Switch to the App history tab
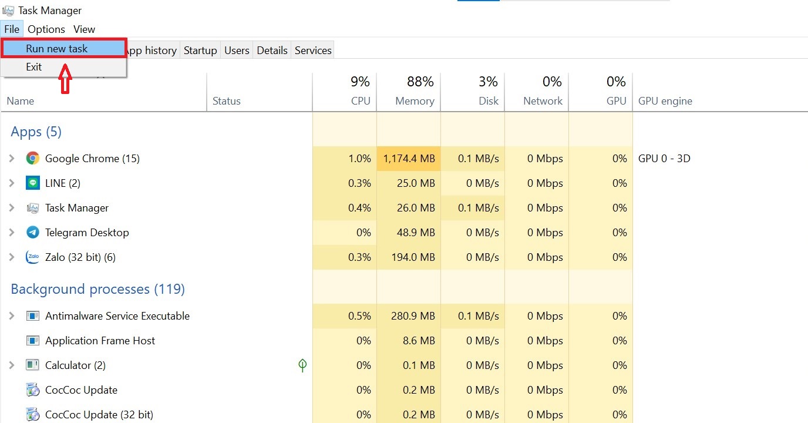Screen dimensions: 808x423 pyautogui.click(x=153, y=51)
